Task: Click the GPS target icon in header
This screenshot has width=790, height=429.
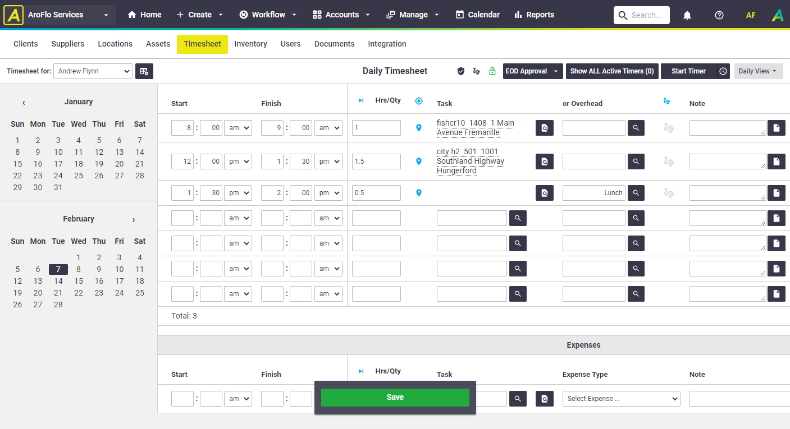Action: click(418, 101)
